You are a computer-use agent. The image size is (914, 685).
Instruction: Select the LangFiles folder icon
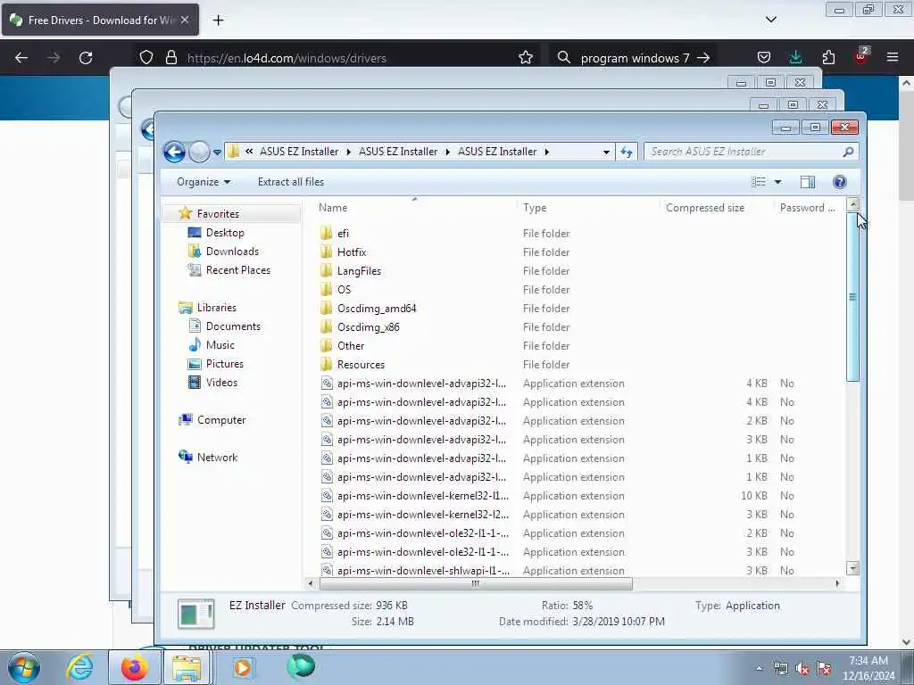tap(327, 270)
